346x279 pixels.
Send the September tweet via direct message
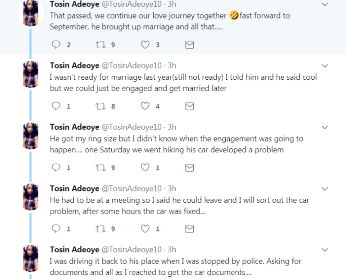click(190, 45)
